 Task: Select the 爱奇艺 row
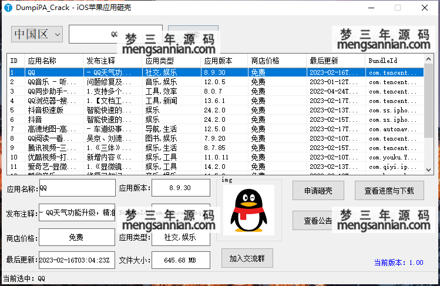point(216,167)
